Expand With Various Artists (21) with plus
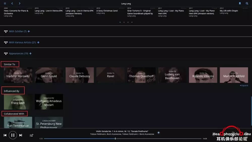The width and height of the screenshot is (252, 142). pos(38,42)
